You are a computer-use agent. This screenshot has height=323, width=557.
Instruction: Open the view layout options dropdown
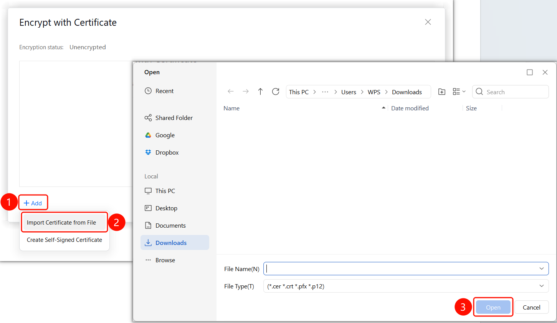pos(459,92)
